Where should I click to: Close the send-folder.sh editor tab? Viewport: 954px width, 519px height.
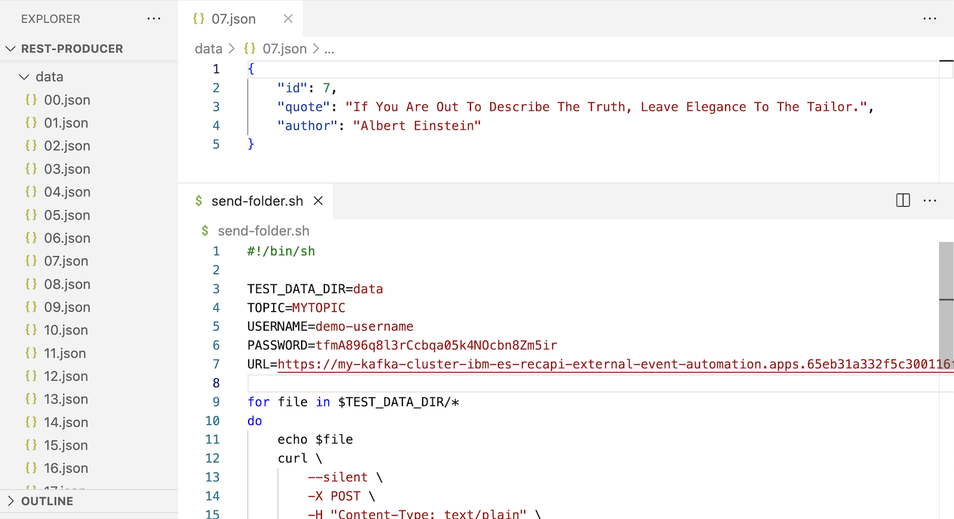click(318, 201)
